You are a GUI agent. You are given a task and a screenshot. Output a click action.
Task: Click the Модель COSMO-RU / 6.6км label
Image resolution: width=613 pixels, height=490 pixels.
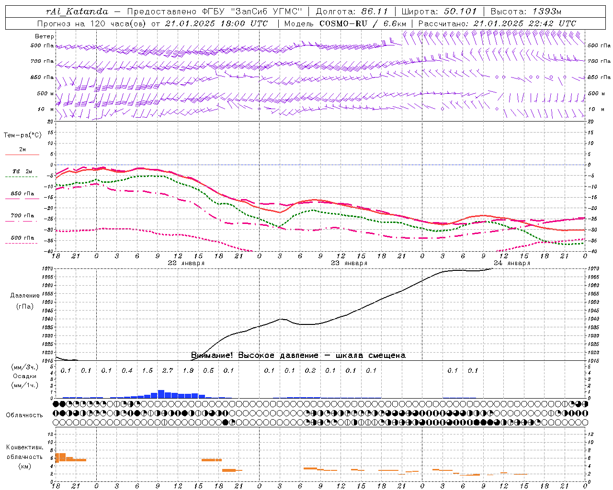tap(345, 23)
